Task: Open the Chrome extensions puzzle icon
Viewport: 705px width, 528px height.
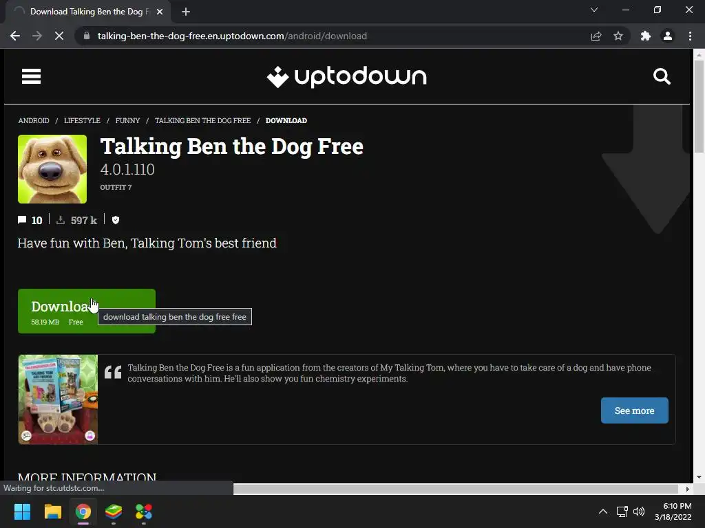Action: pyautogui.click(x=646, y=36)
